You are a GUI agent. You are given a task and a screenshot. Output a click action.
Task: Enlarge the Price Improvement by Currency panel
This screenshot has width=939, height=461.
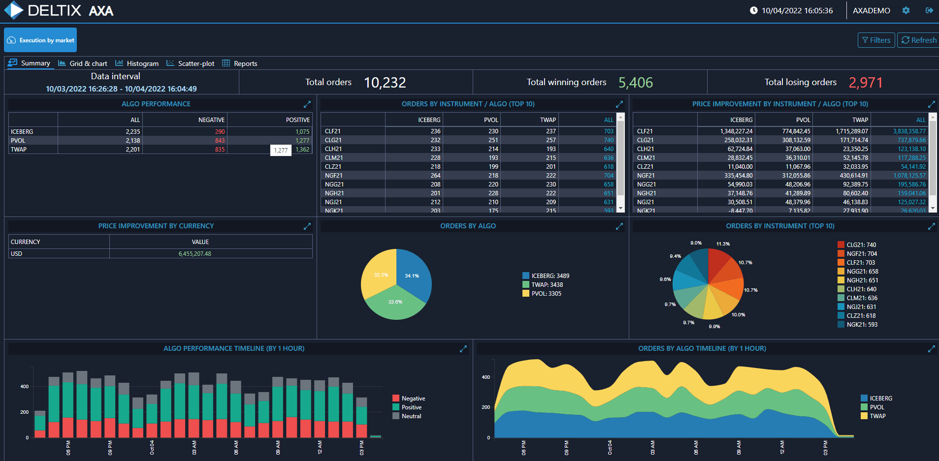[x=307, y=226]
